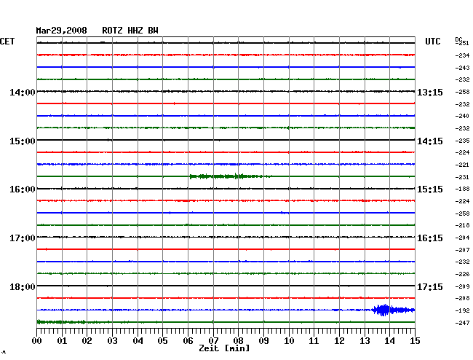Viewport: 473px width, 360px height.
Task: Click the DC offset value -192
Action: coord(462,310)
